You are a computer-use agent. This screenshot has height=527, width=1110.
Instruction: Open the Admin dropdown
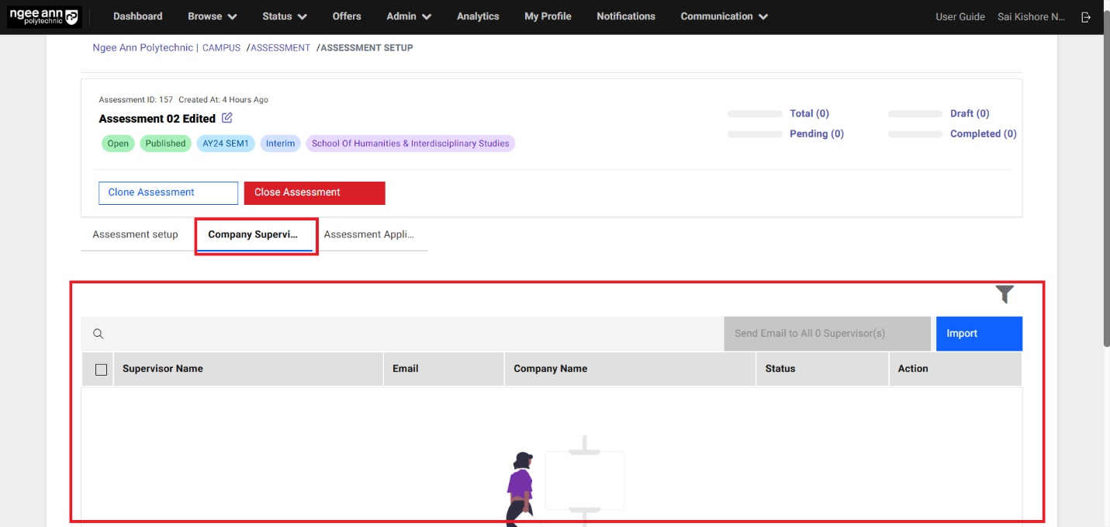pyautogui.click(x=407, y=16)
